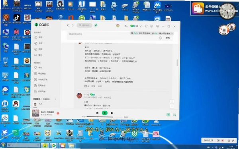The height and width of the screenshot is (149, 239).
Task: Open the settings icon in QQ音乐 title bar
Action: pyautogui.click(x=152, y=26)
